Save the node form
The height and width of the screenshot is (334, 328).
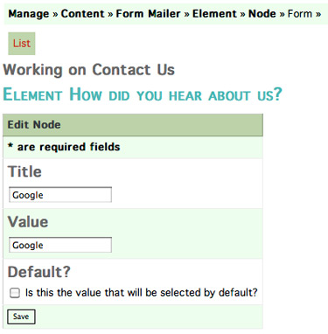point(21,317)
